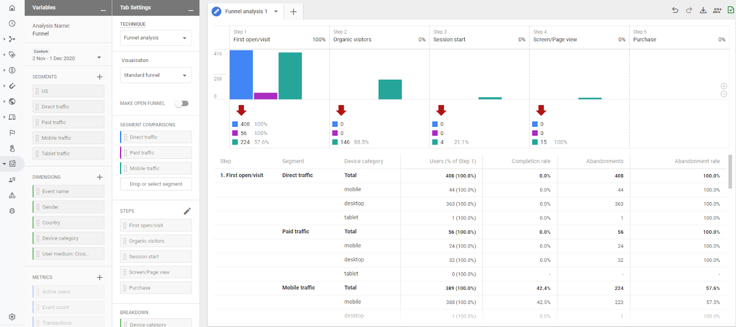Minimize the Variables panel
The image size is (736, 327).
click(x=103, y=9)
